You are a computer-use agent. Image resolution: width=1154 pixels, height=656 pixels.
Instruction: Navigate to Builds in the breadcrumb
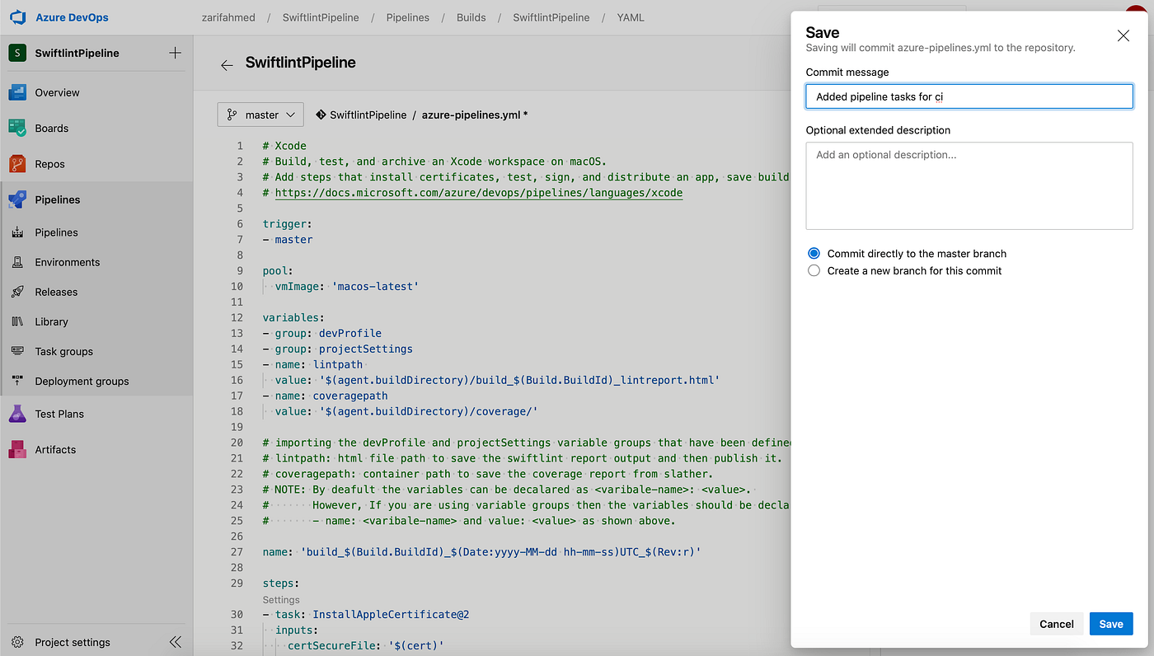point(471,16)
